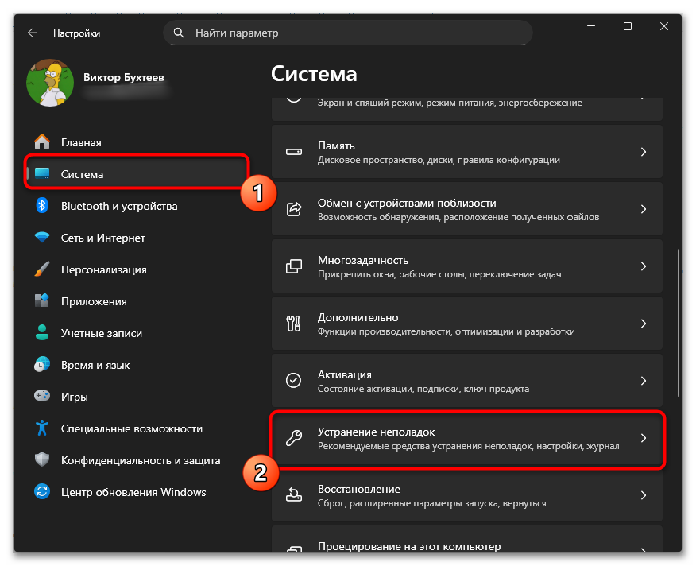696x566 pixels.
Task: Click the Wi-Fi icon for Сеть и Интернет
Action: pos(42,237)
